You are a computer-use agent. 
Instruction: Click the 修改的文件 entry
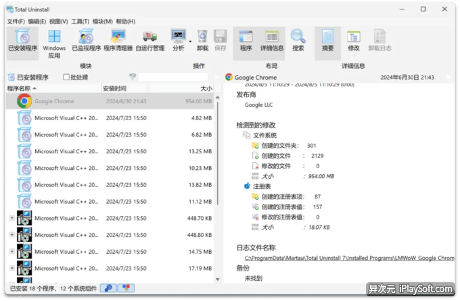(285, 166)
